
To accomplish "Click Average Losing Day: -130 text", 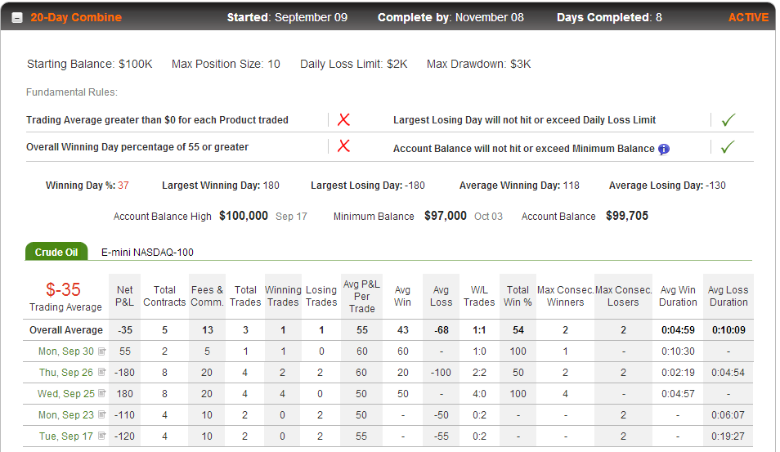I will (667, 186).
